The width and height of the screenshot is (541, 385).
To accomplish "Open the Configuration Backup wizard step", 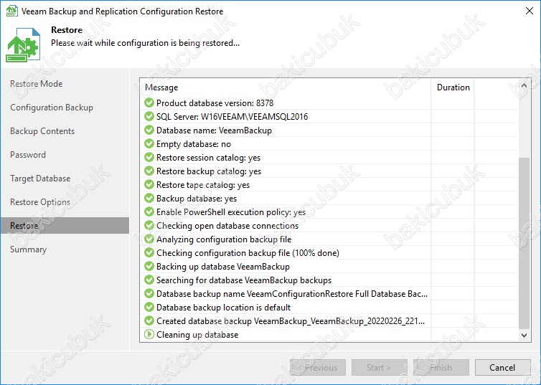I will (52, 108).
